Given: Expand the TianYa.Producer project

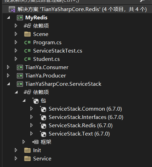Looking at the screenshot, I should pos(8,75).
